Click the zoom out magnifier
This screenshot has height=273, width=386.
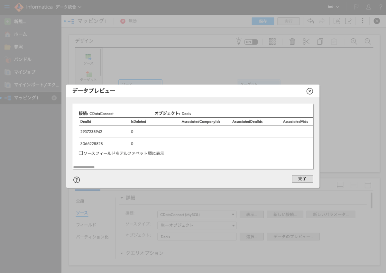[368, 41]
